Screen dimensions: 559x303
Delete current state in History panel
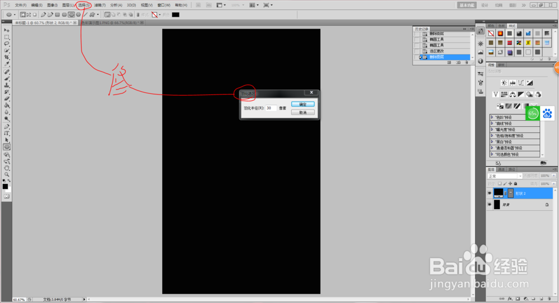coord(467,63)
